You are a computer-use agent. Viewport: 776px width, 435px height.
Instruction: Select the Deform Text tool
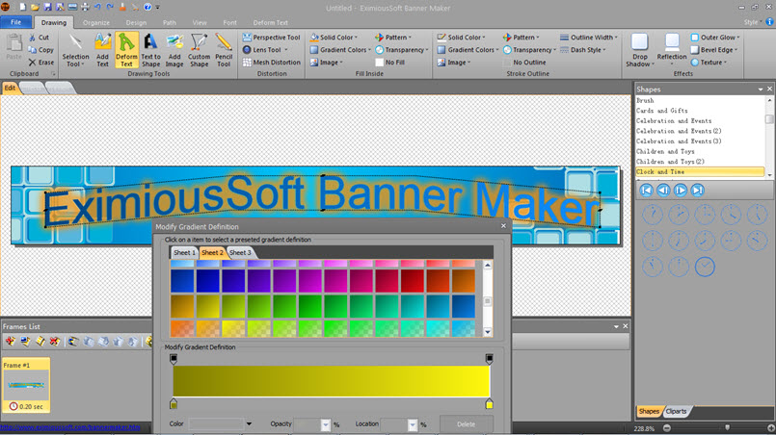pos(126,50)
